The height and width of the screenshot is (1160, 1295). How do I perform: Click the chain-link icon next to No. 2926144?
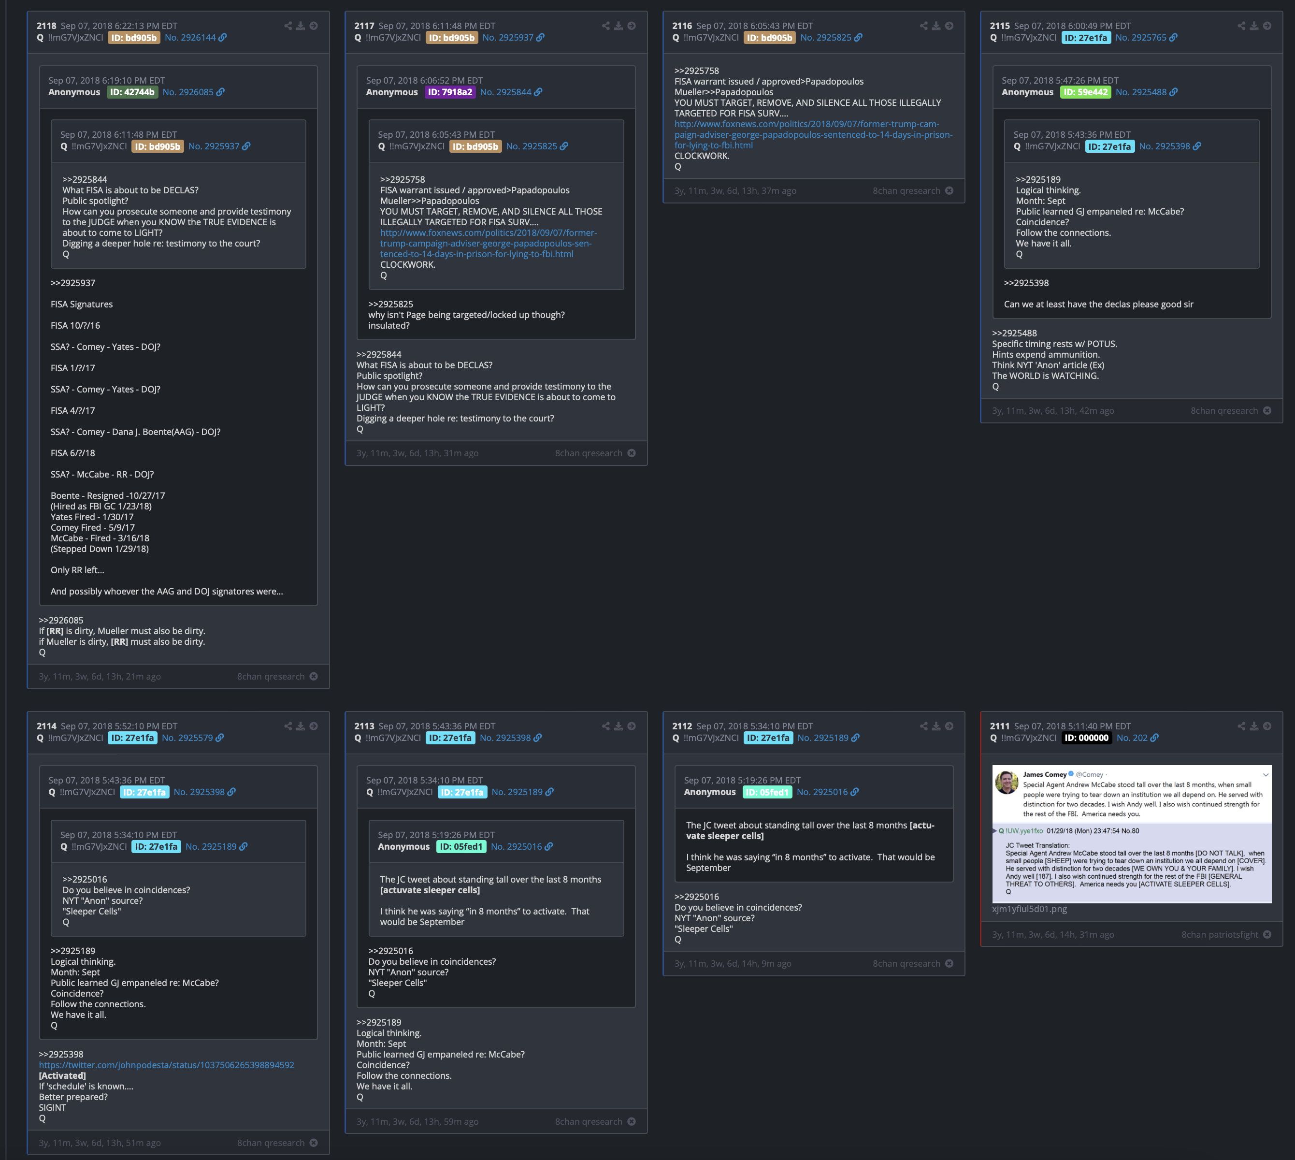(222, 38)
